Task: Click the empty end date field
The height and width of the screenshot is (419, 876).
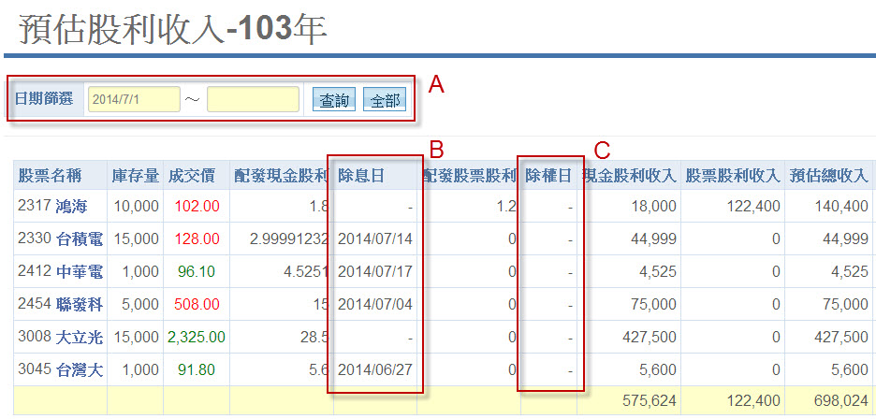Action: pyautogui.click(x=253, y=99)
